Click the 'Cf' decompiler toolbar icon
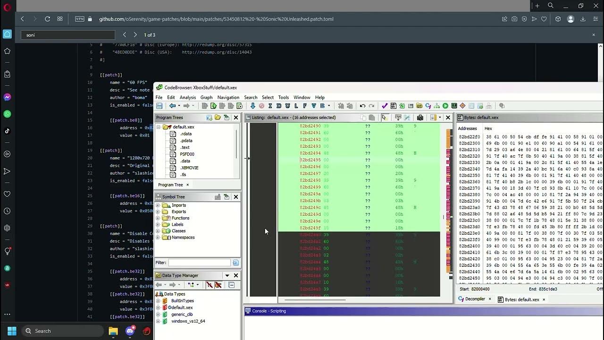604x340 pixels. (x=428, y=106)
